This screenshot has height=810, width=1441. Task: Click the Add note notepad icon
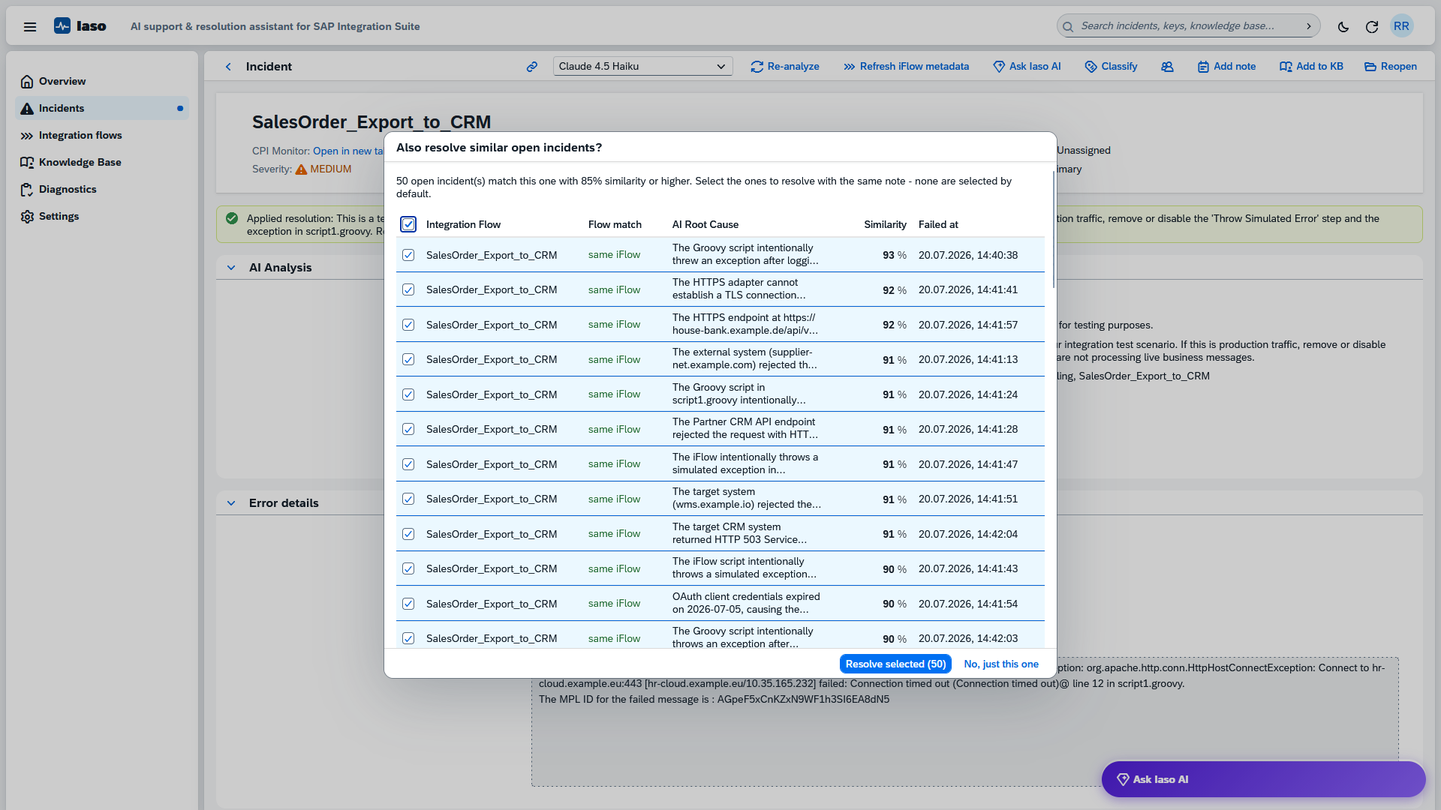coord(1203,67)
